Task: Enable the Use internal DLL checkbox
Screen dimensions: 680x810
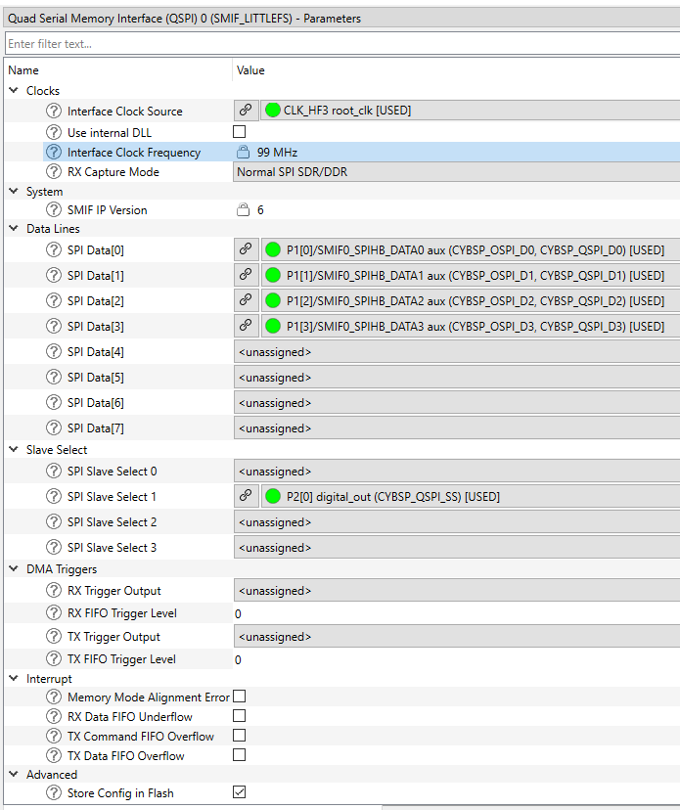Action: click(x=240, y=132)
